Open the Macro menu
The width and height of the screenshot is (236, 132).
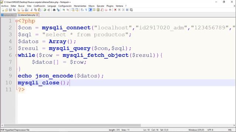[x=91, y=6]
